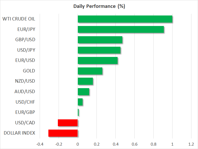198x149 pixels.
Task: Click the EUR/USD bar
Action: (x=98, y=61)
